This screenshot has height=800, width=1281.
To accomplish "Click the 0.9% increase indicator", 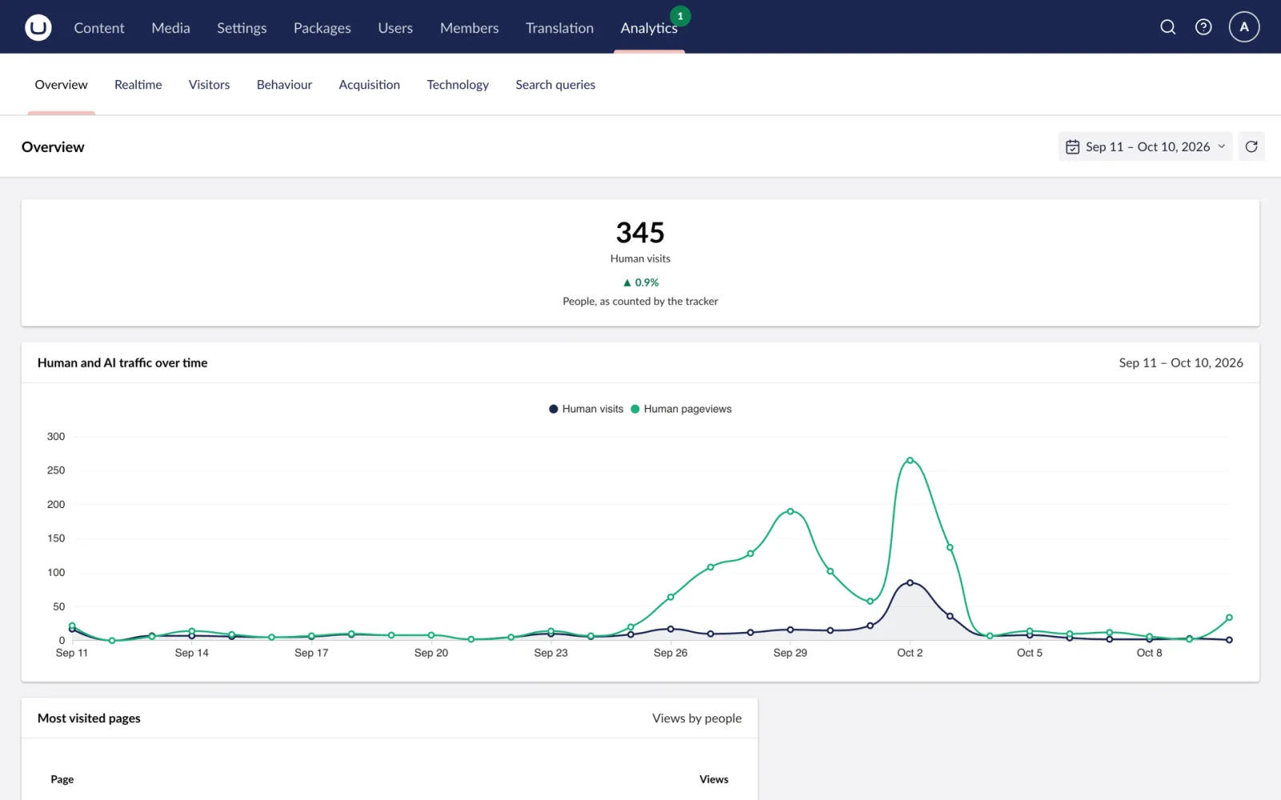I will (x=640, y=282).
